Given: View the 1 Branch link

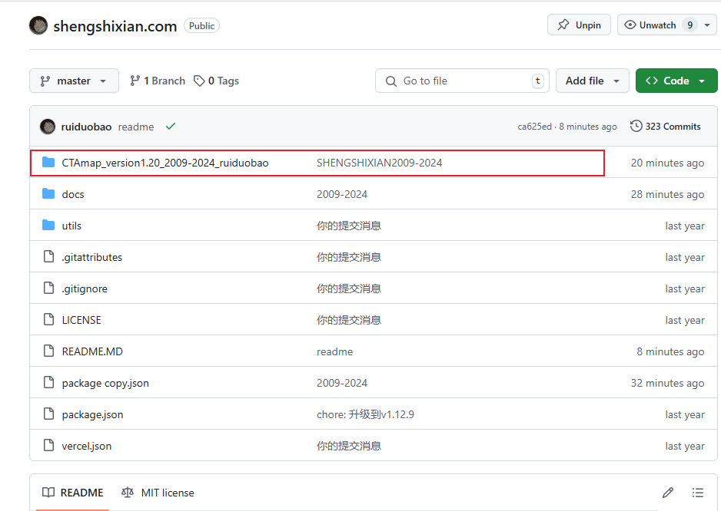Looking at the screenshot, I should pos(158,81).
